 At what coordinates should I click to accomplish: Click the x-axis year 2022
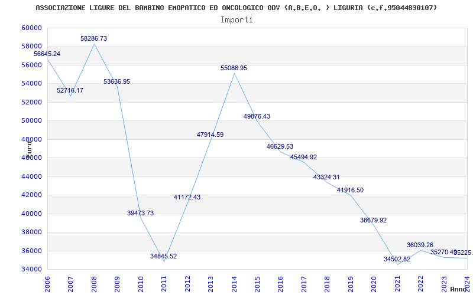[x=420, y=284]
